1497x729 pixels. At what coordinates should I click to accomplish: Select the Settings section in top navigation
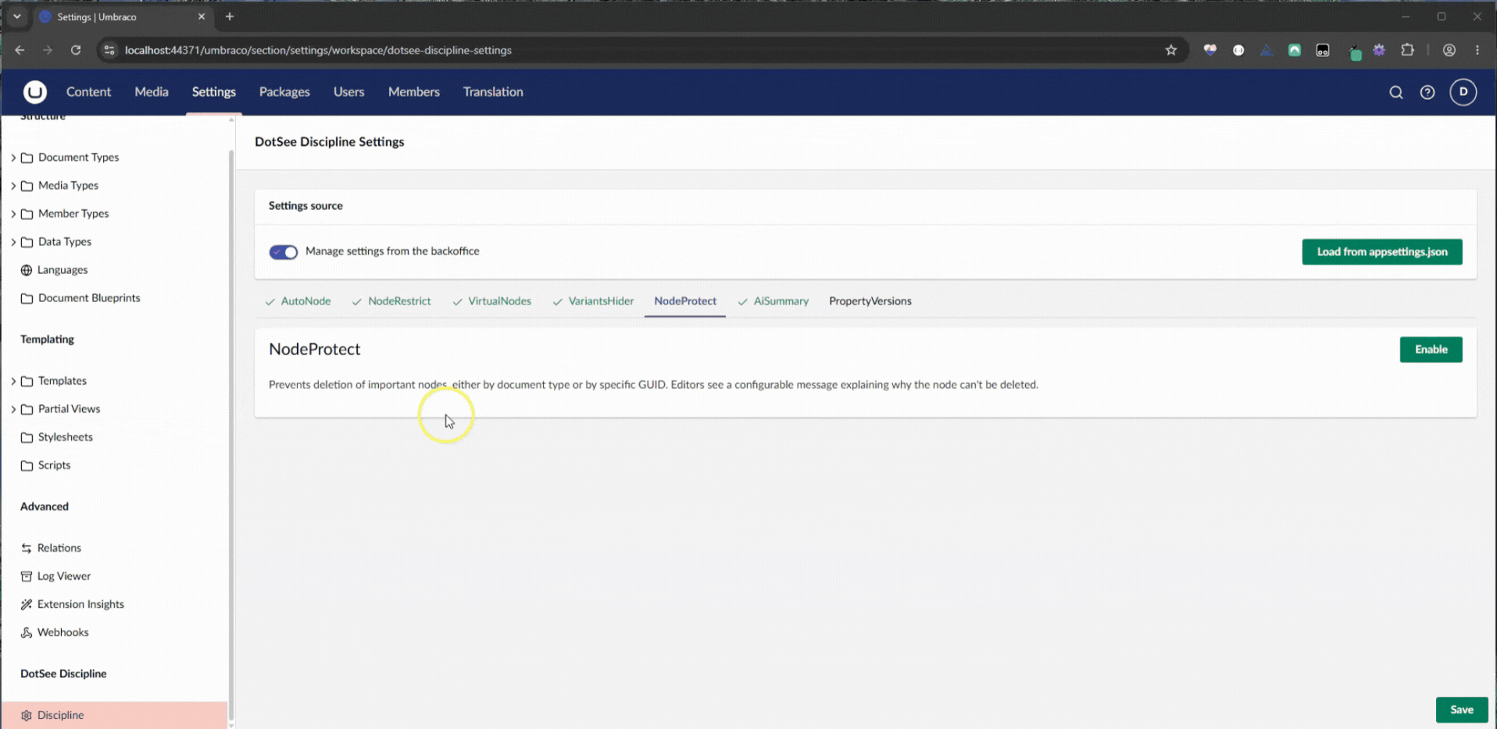pyautogui.click(x=213, y=92)
